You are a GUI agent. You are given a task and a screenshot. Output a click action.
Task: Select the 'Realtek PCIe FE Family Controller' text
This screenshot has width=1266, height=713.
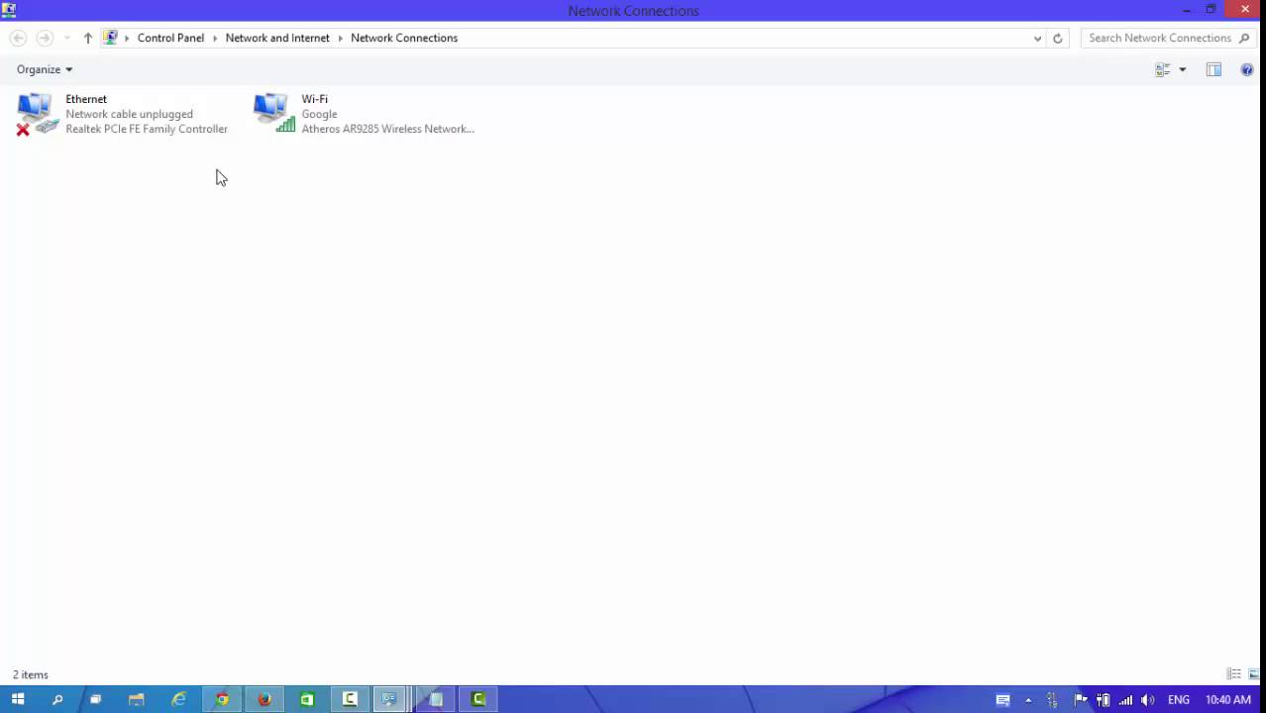coord(147,129)
